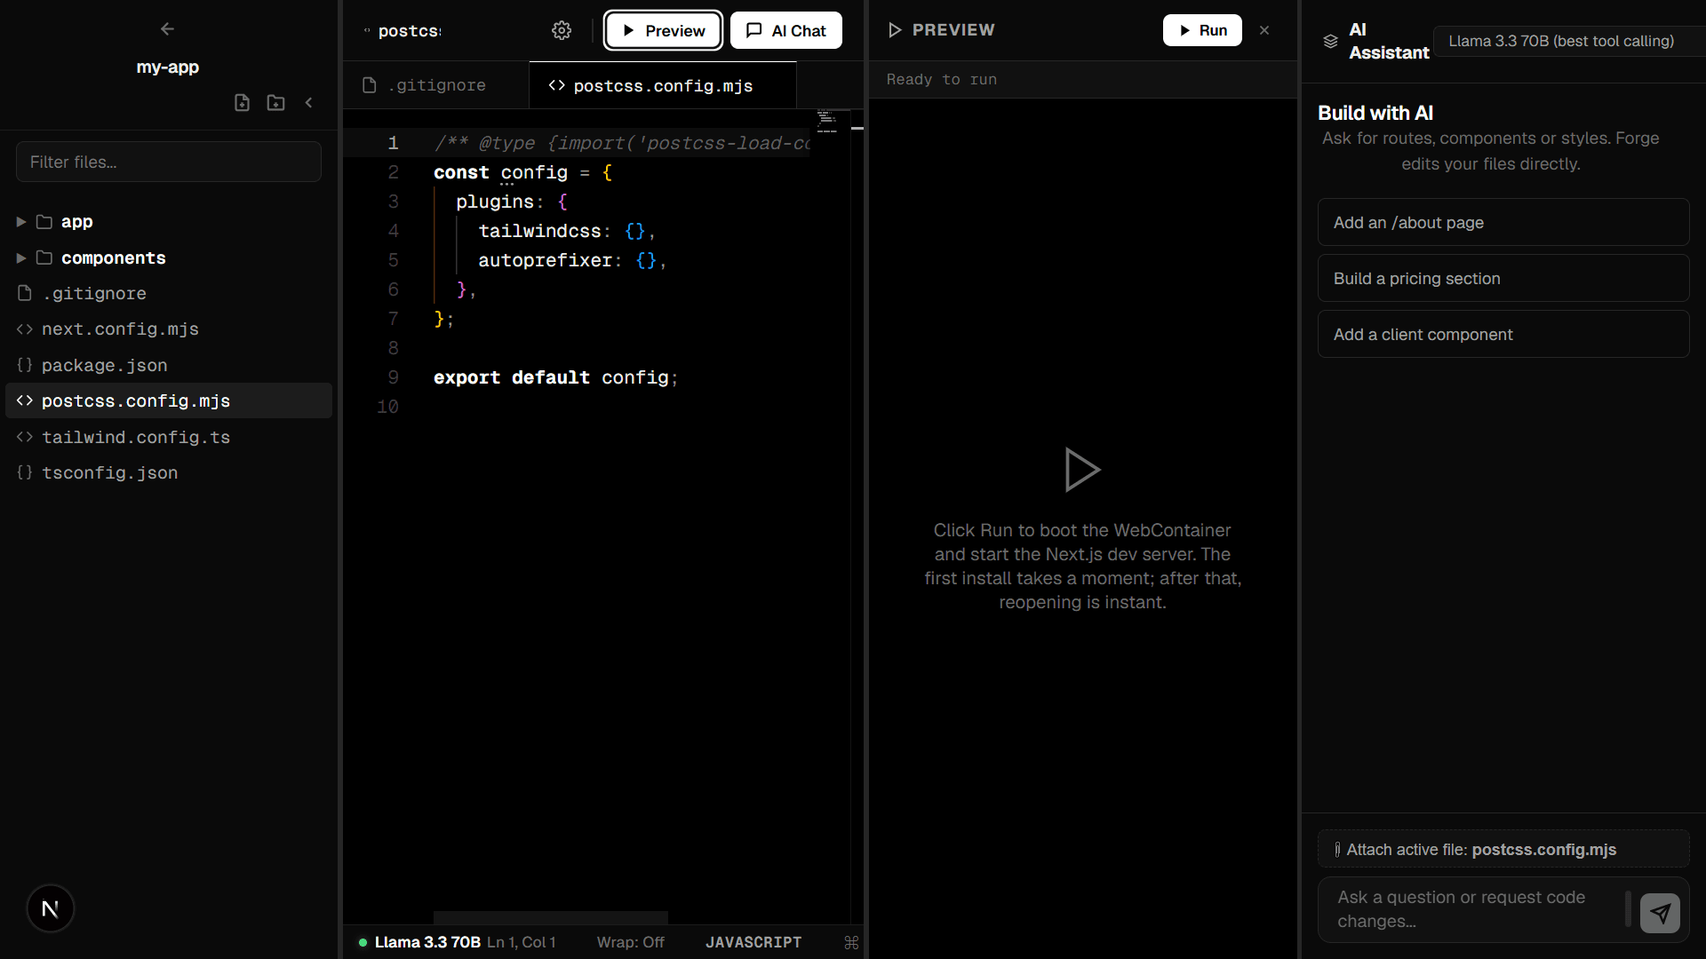The width and height of the screenshot is (1706, 959).
Task: Send the AI message with the paper plane icon
Action: coord(1660,912)
